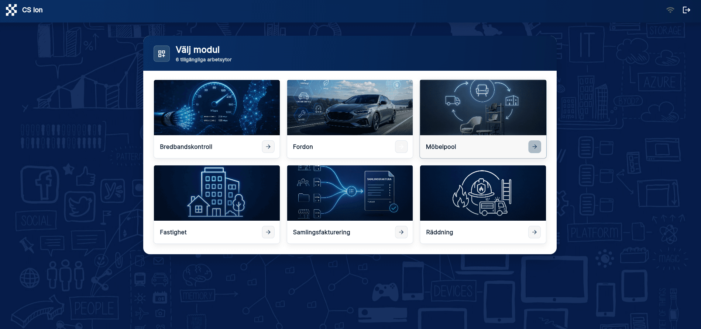Screen dimensions: 701x329
Task: Click the Möbelpool furniture illustration
Action: tap(483, 108)
